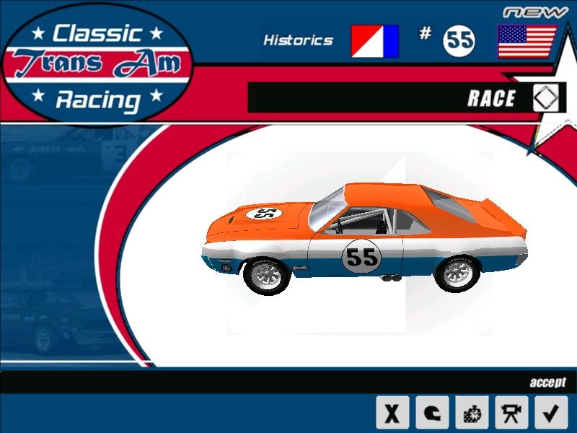Open the stopwatch and checkered flag icon
The image size is (577, 433).
[472, 412]
